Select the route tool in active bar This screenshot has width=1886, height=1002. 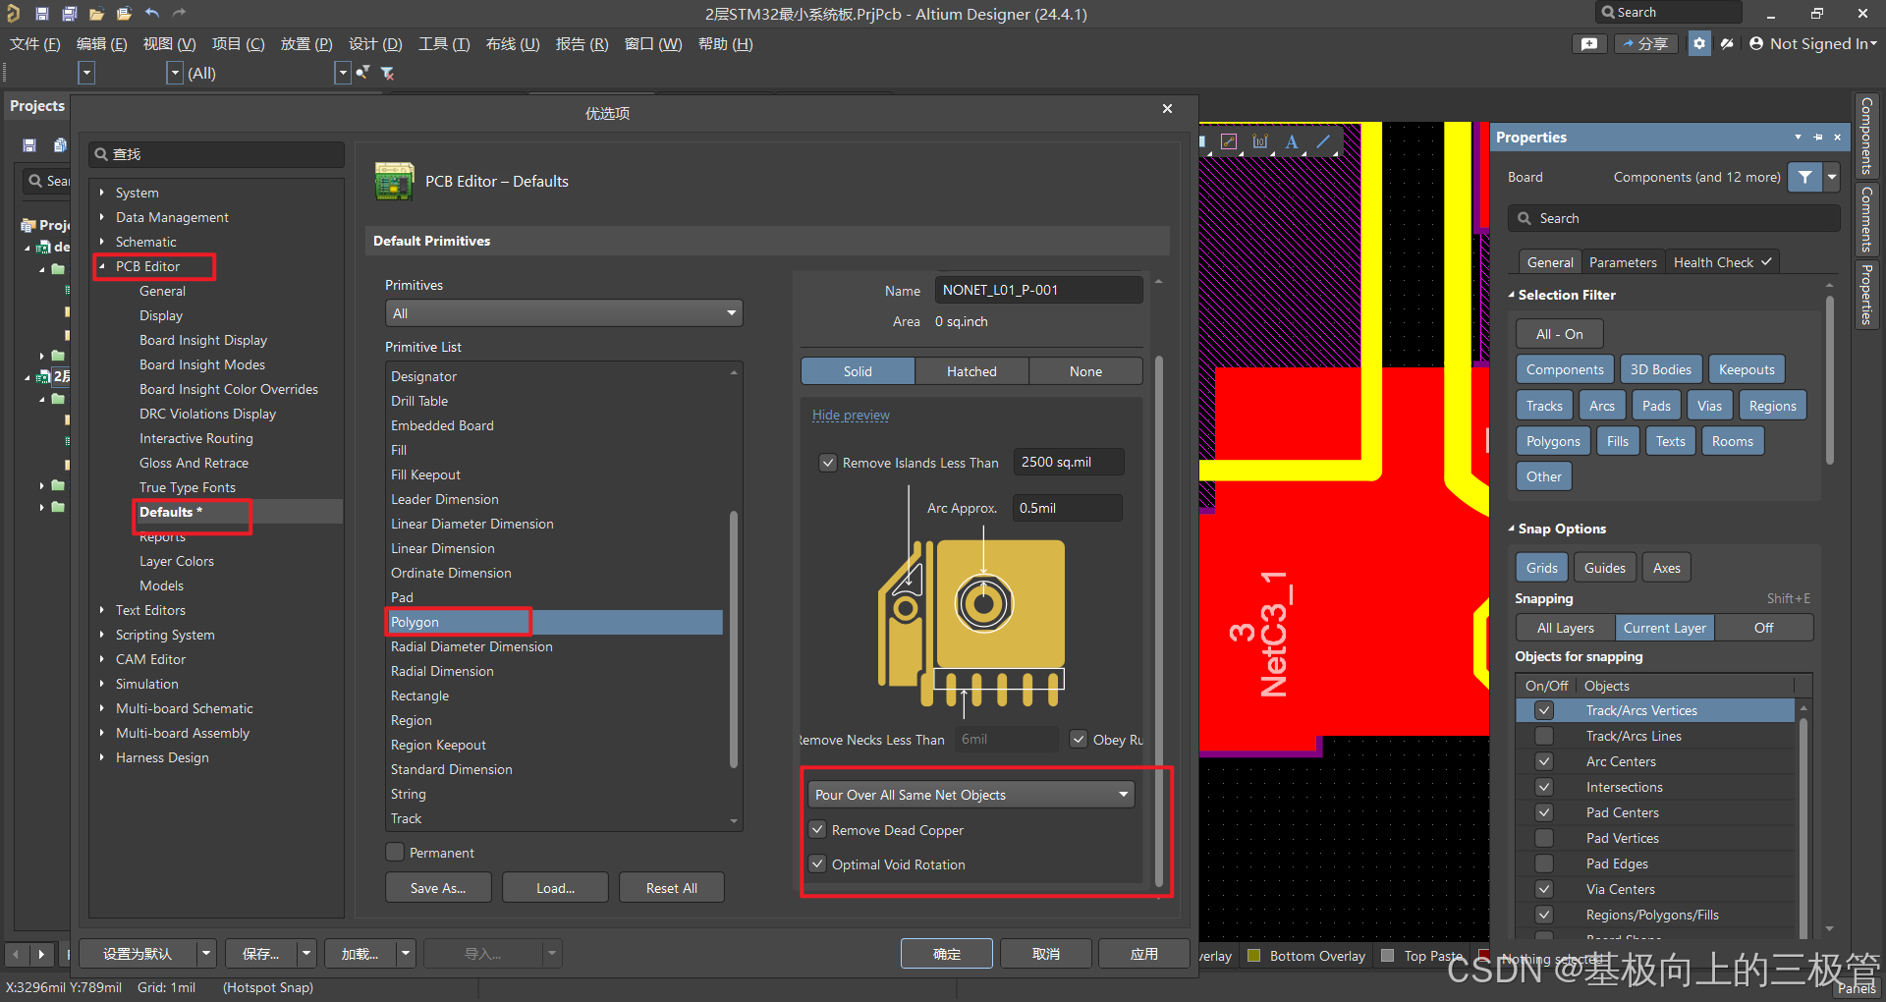(1229, 141)
